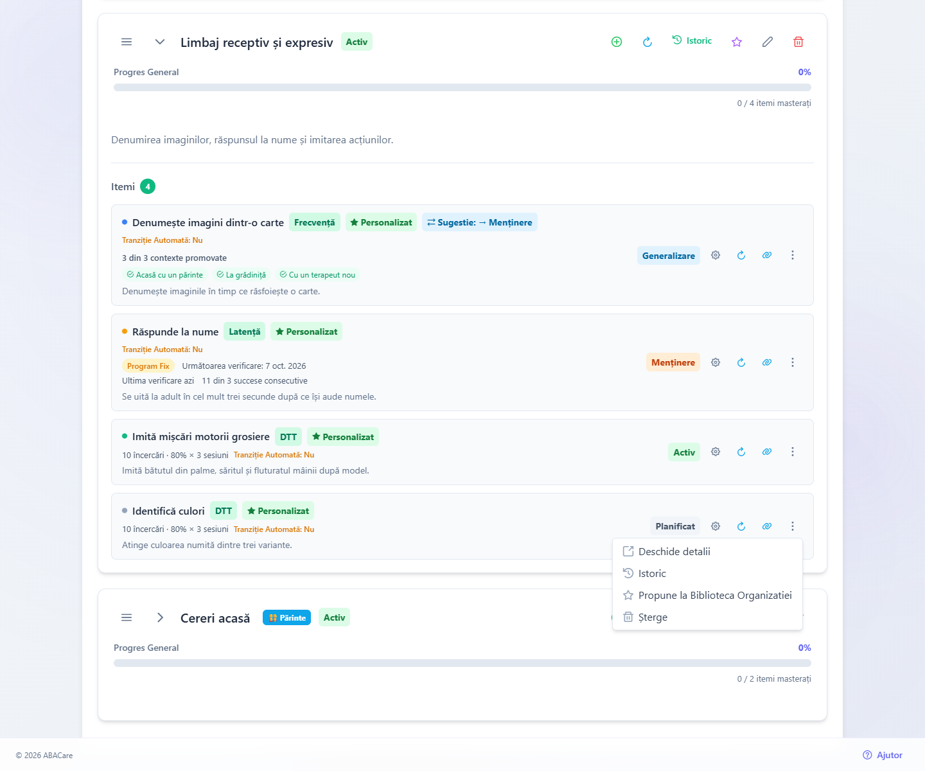Refresh the Identifică culori item
The image size is (925, 771).
click(741, 526)
